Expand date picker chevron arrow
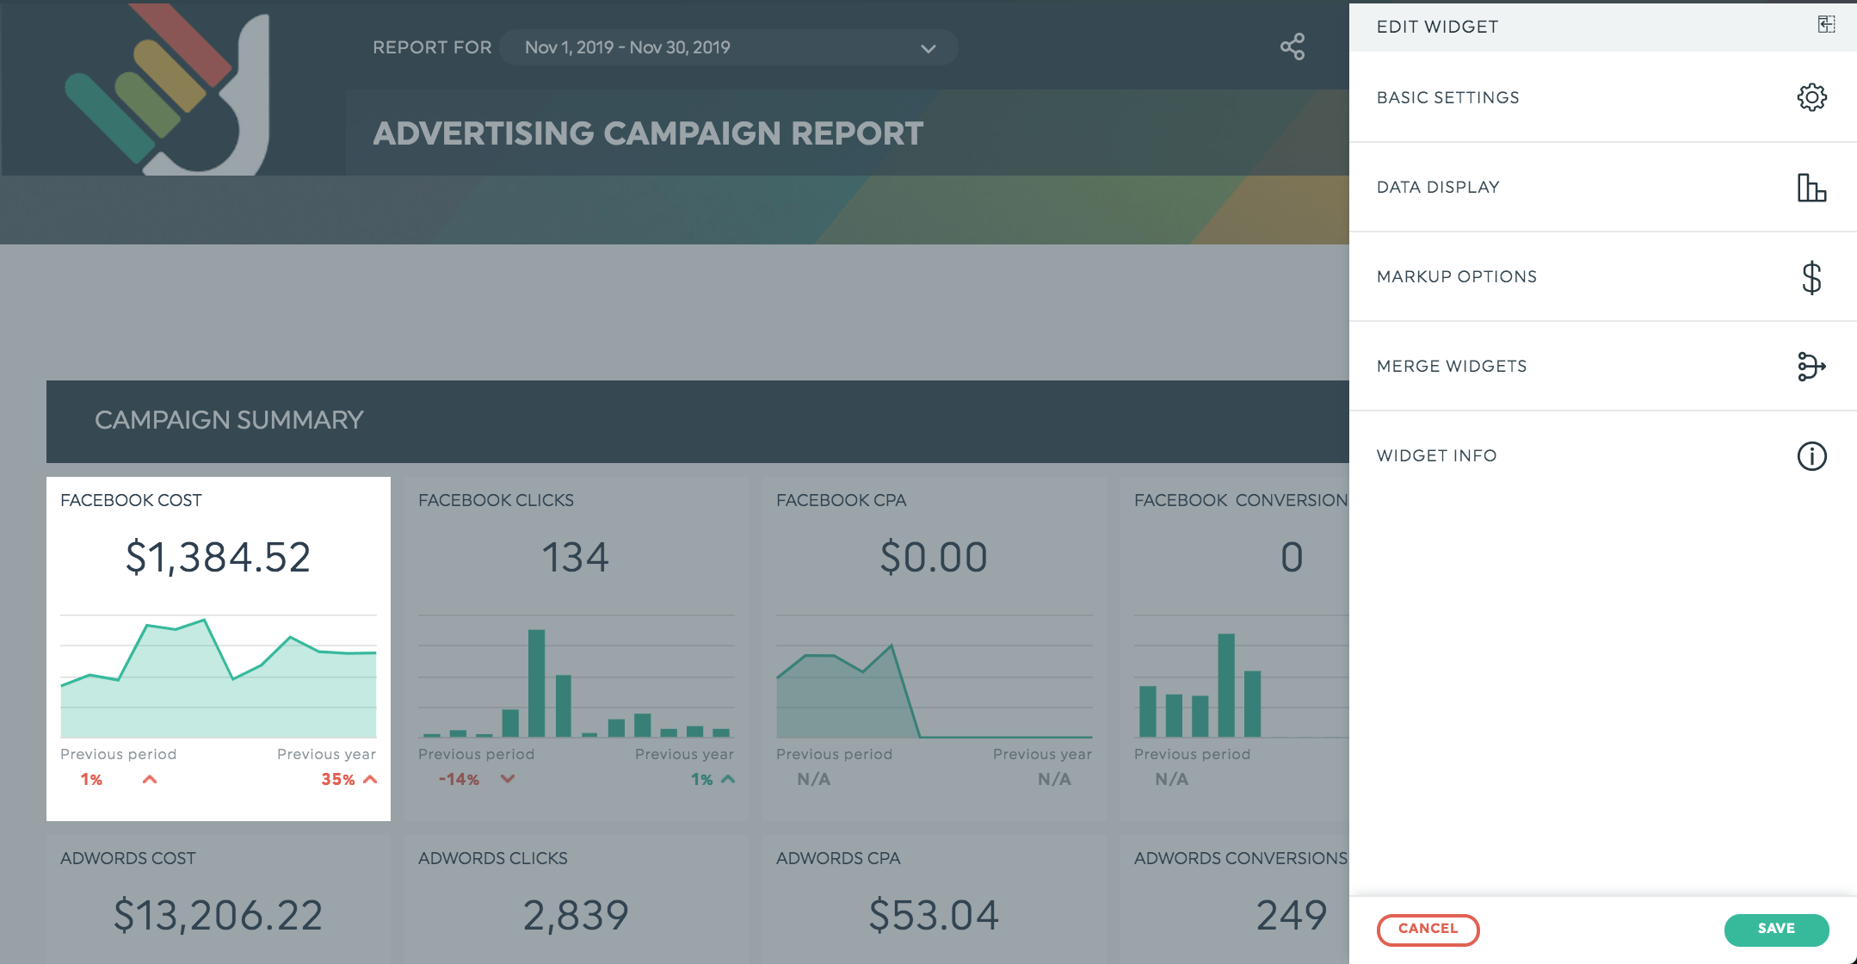 point(928,48)
